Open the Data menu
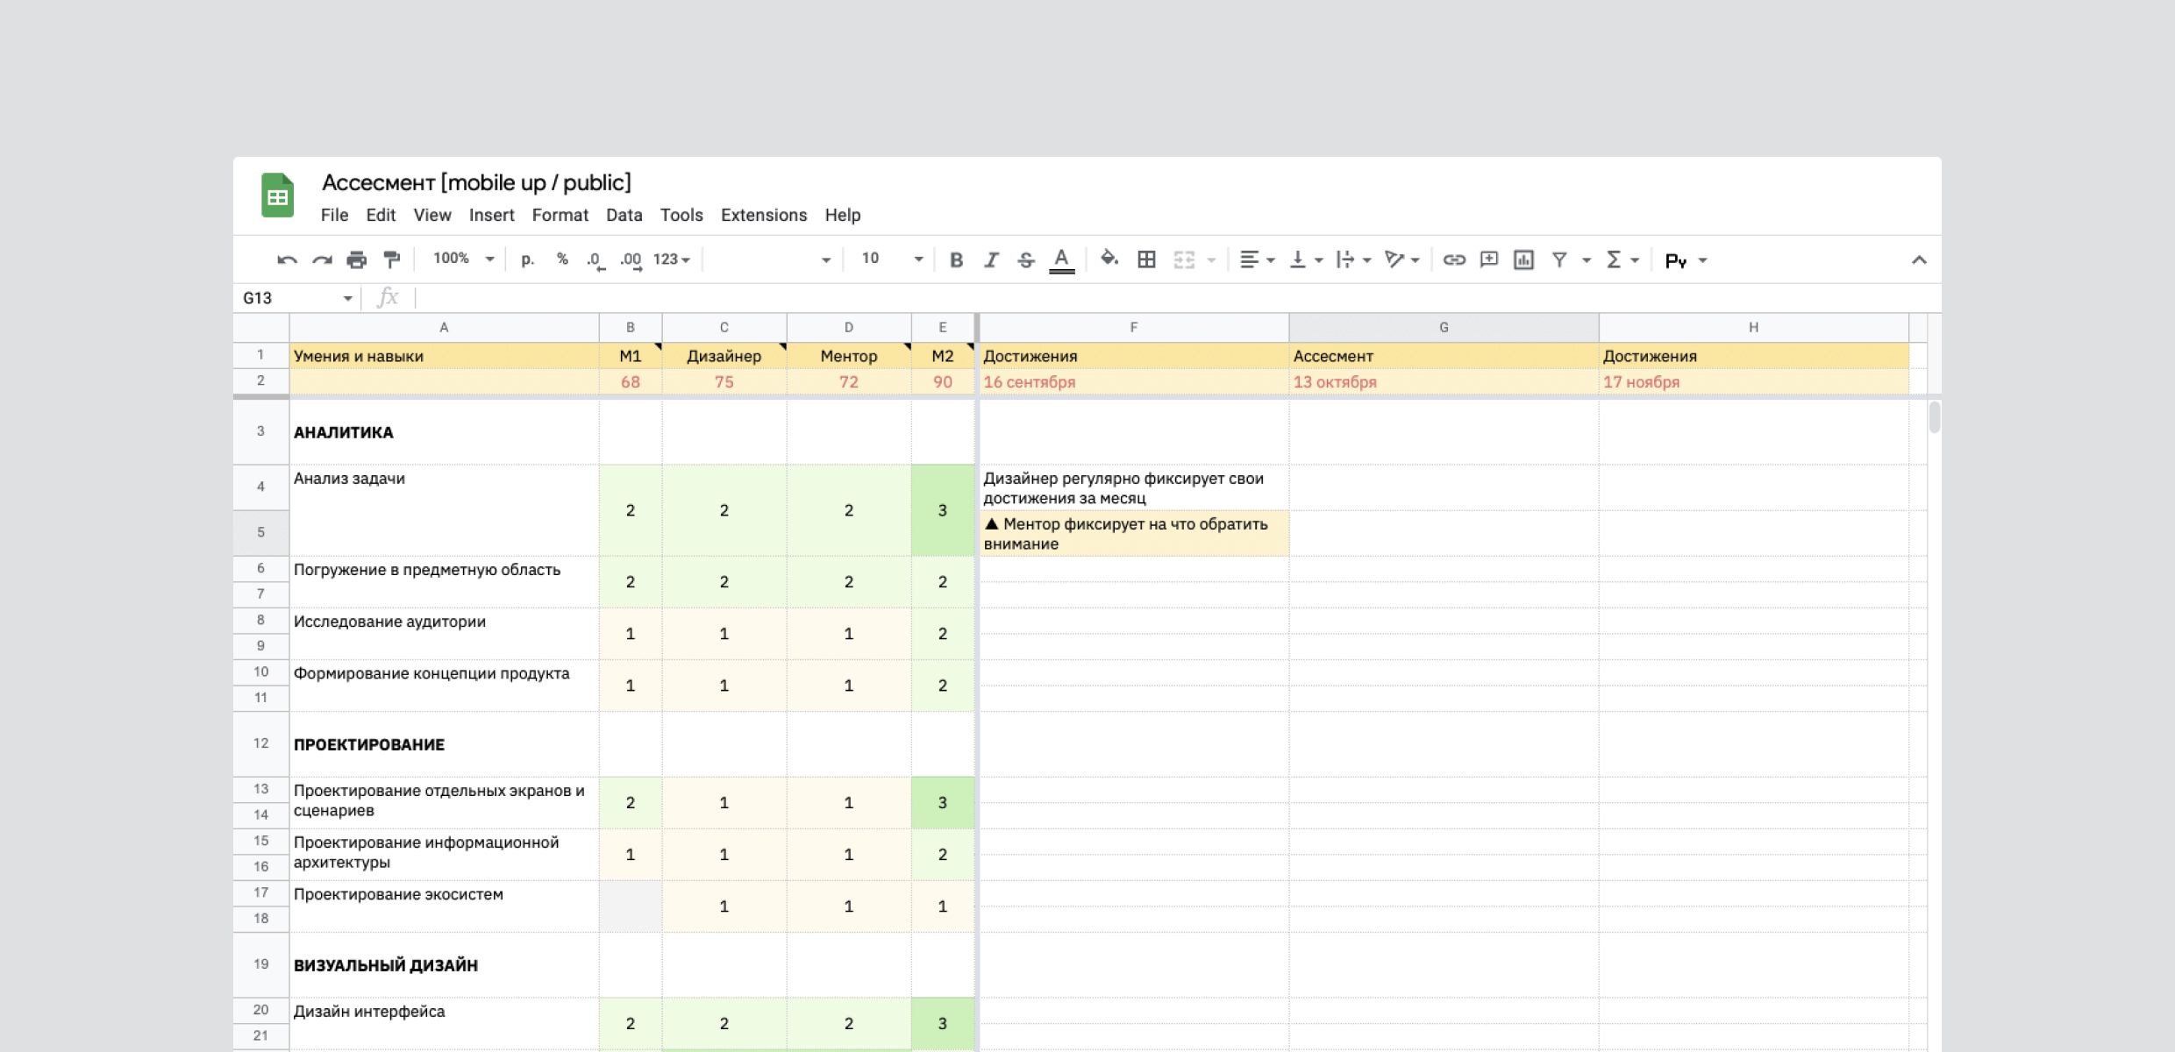 pos(624,215)
